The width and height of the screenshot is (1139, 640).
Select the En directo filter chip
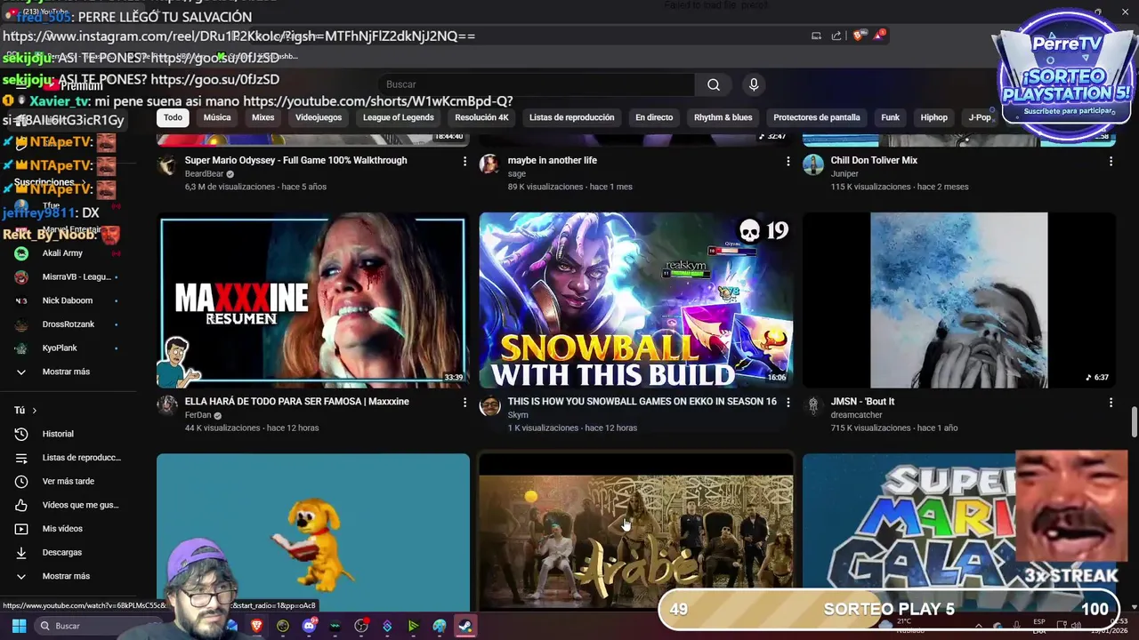(654, 117)
